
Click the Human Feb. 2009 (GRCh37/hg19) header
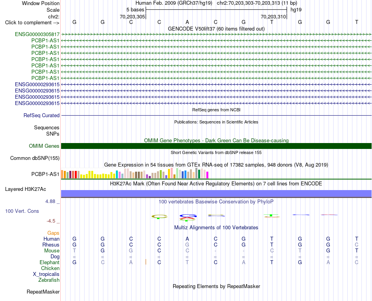(173, 3)
